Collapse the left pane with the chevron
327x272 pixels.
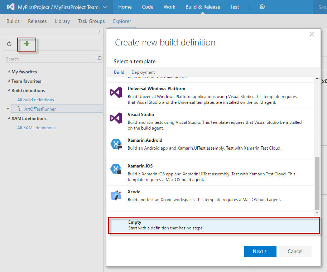point(100,31)
